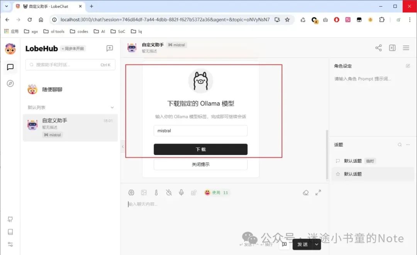Image resolution: width=417 pixels, height=255 pixels.
Task: Click the user avatar in the sidebar
Action: [10, 49]
